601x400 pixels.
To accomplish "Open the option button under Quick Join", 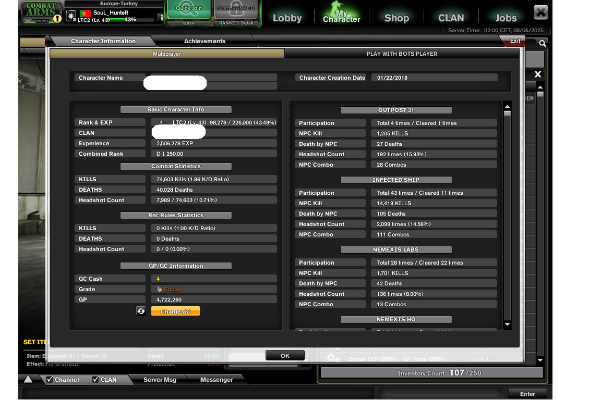I will 189,23.
